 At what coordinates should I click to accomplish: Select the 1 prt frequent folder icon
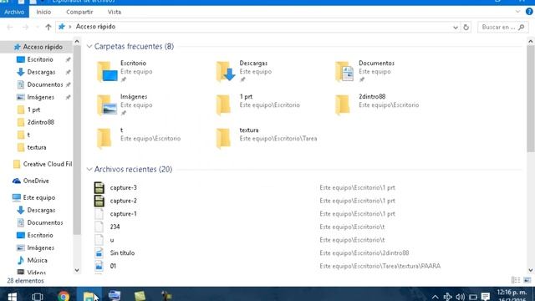223,105
